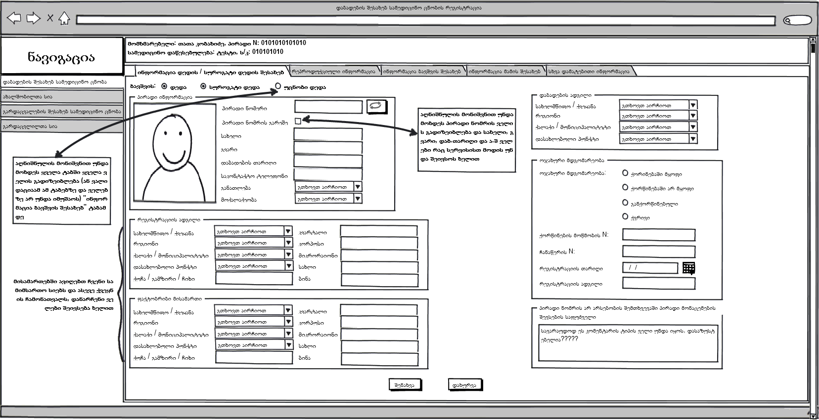Open calendar icon for რეგისტრაციის თარიღი
819x420 pixels.
click(x=688, y=268)
